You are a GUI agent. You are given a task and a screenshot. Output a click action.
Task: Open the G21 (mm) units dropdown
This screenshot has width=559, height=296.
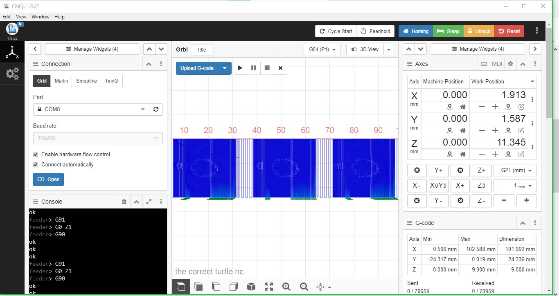point(515,170)
